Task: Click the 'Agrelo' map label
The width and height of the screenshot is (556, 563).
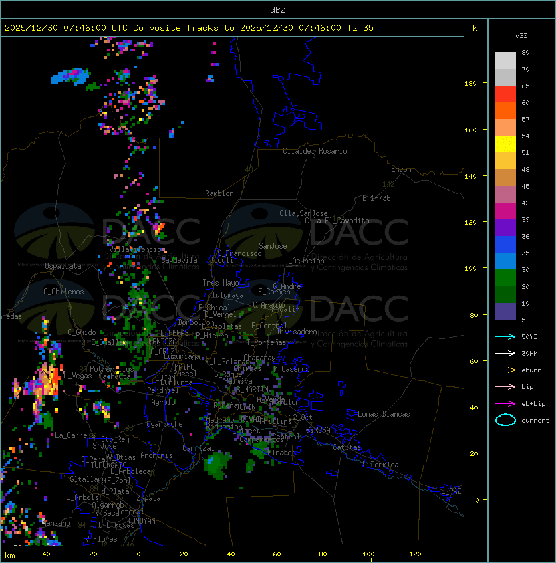Action: point(163,402)
